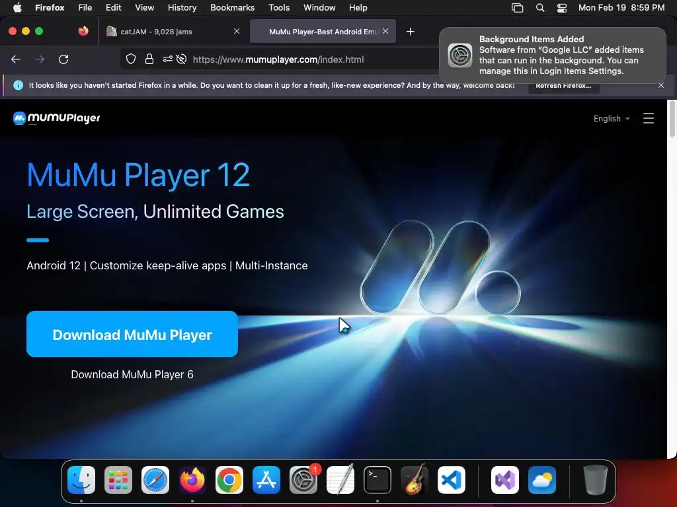677x507 pixels.
Task: Click the Refresh Firefox button
Action: point(563,85)
